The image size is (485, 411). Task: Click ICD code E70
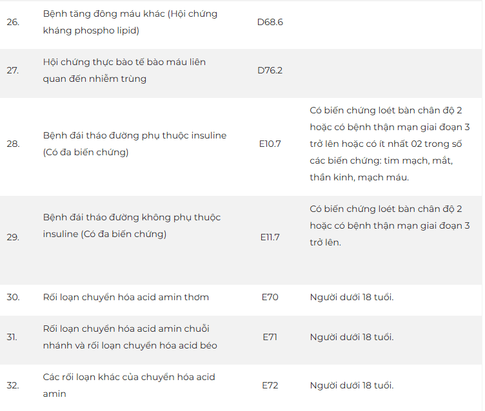point(270,297)
